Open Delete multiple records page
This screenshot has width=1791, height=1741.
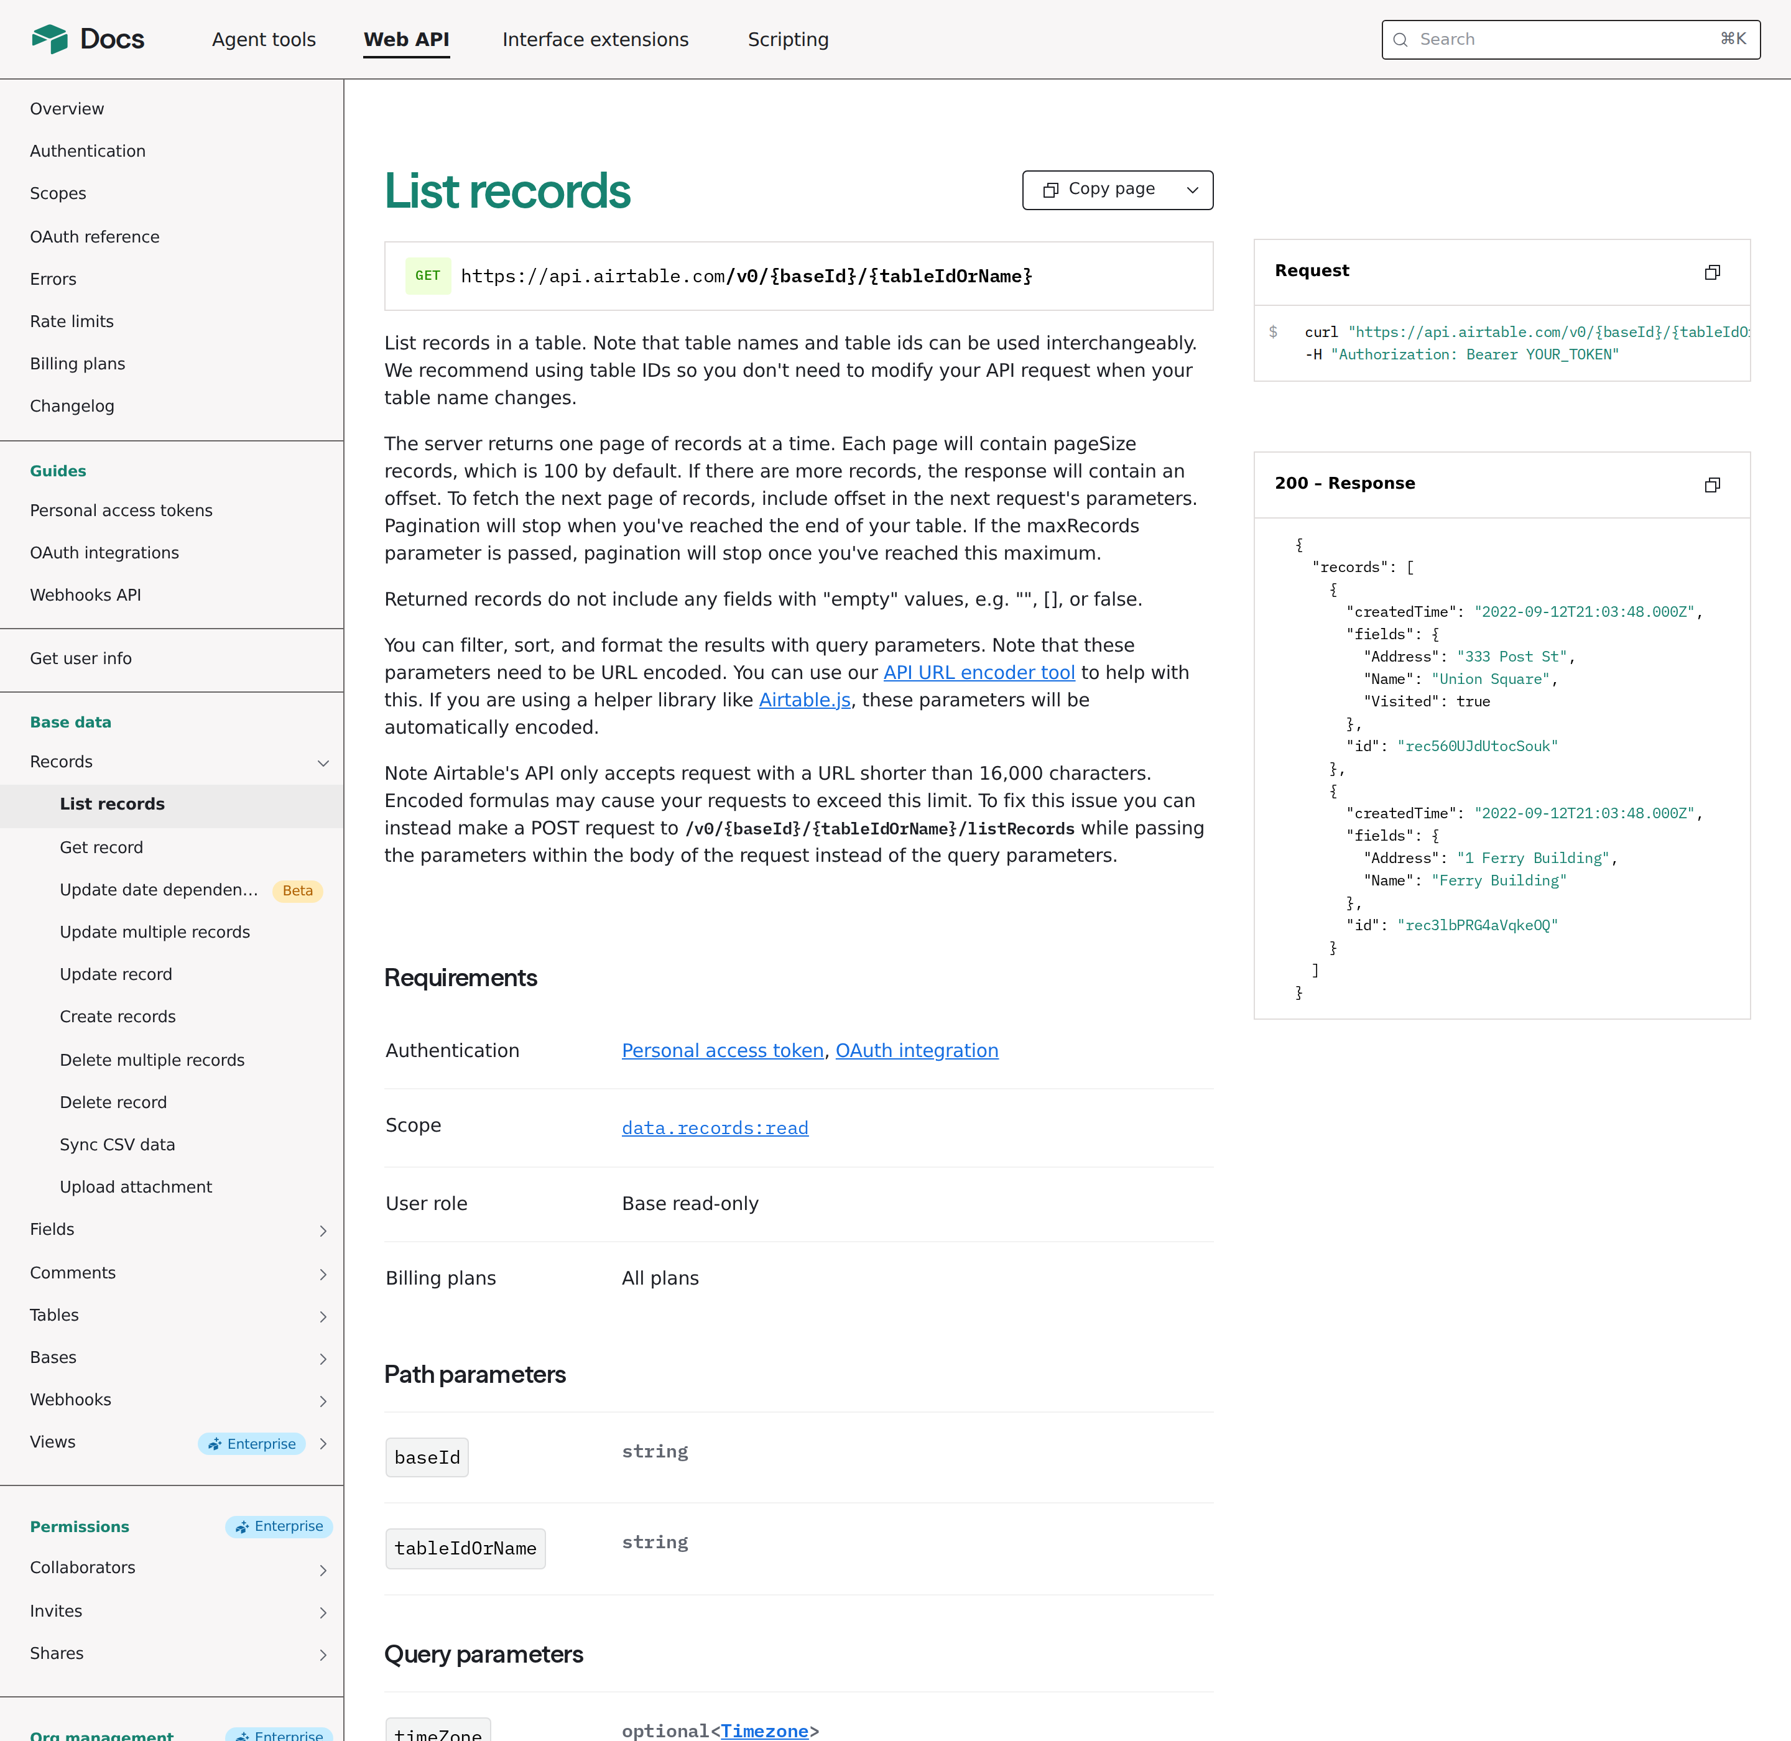click(x=152, y=1060)
